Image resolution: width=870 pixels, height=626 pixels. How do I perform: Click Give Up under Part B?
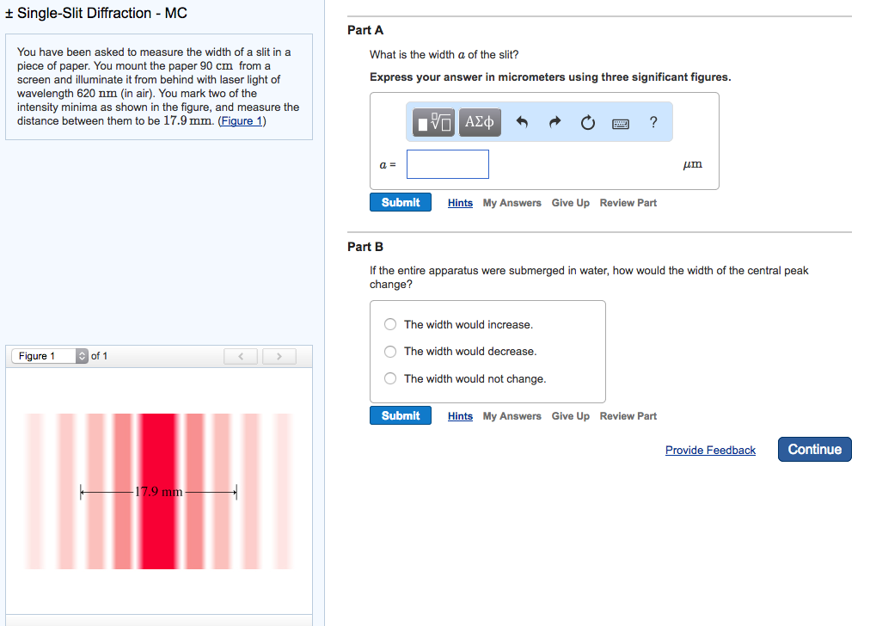point(570,416)
